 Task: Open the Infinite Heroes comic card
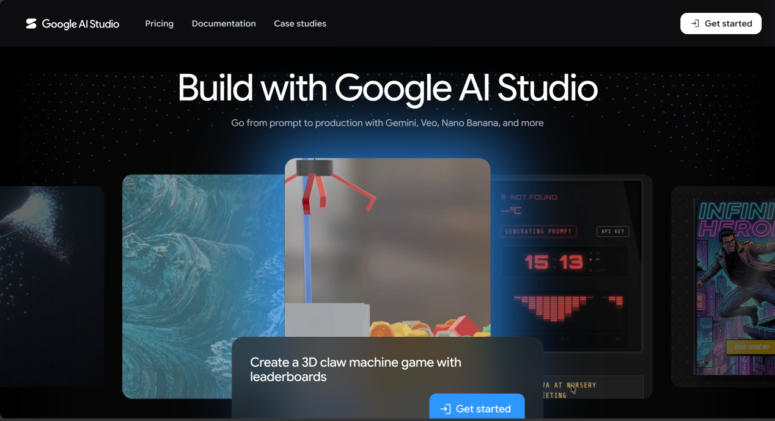tap(723, 286)
